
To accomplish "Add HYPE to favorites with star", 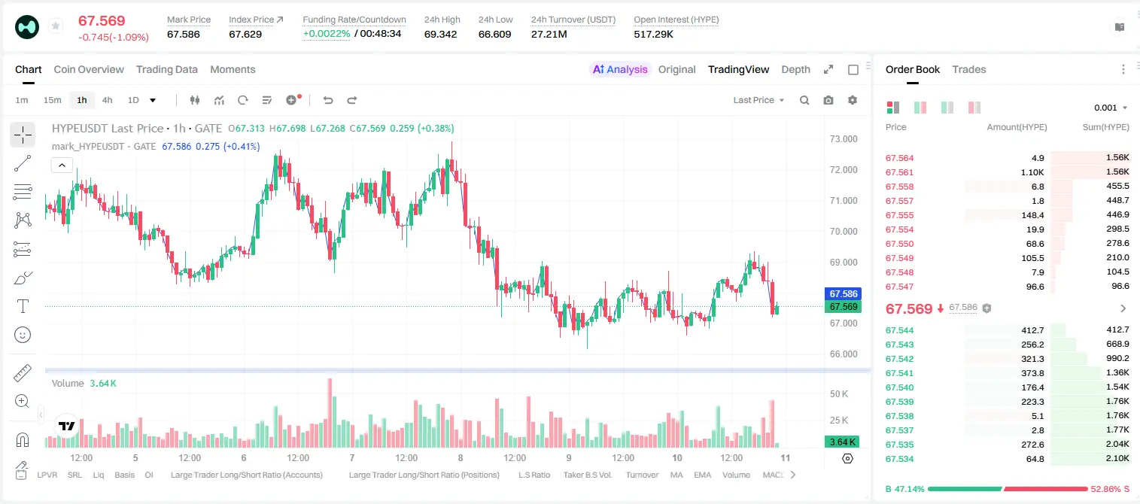I will click(x=56, y=26).
